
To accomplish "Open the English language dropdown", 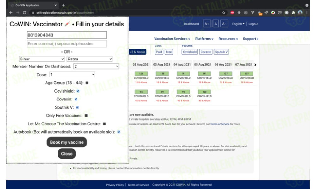I will tap(238, 24).
